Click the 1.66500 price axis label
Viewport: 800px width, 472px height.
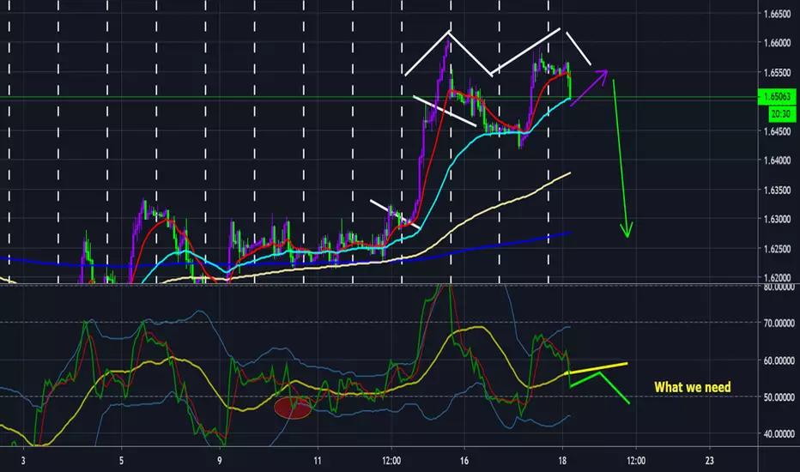(777, 14)
